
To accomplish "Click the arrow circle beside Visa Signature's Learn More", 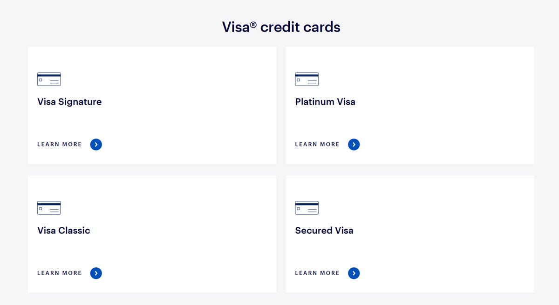I will (x=96, y=144).
